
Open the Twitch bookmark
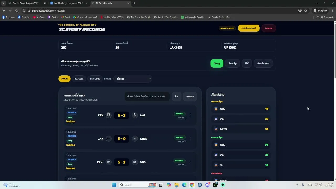pos(53,17)
